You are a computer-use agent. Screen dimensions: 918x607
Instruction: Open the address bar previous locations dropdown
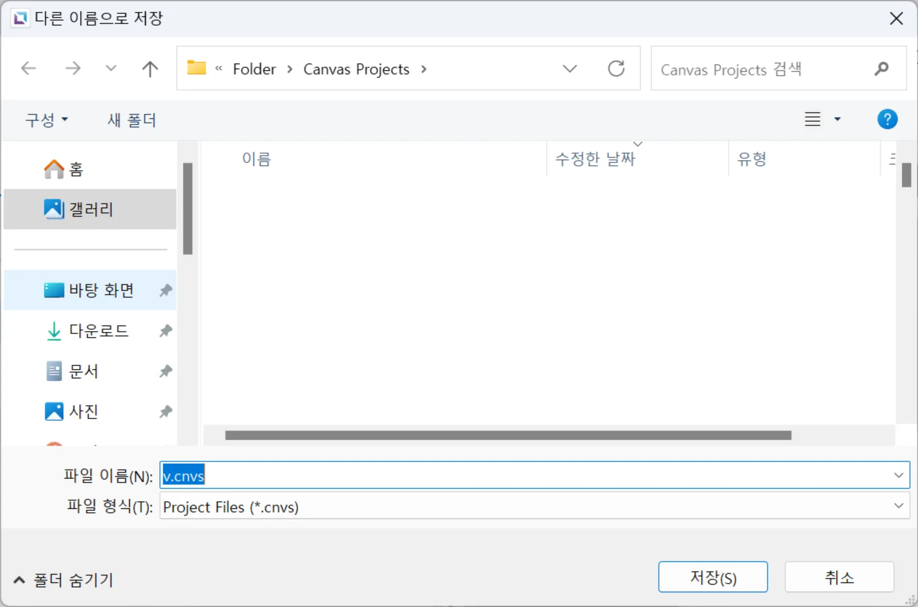tap(570, 69)
